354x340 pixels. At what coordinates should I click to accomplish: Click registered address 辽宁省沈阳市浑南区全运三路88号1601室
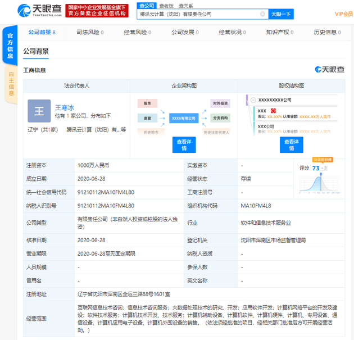click(124, 294)
